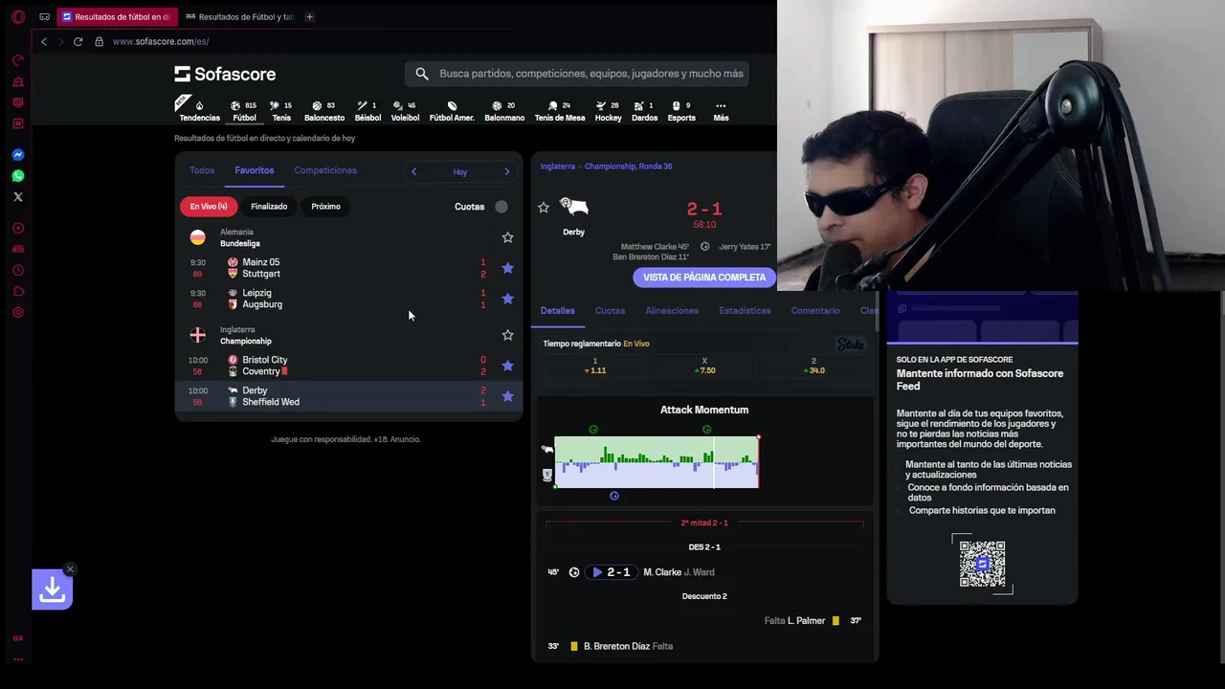
Task: Toggle the Cuotas switch
Action: click(x=501, y=207)
